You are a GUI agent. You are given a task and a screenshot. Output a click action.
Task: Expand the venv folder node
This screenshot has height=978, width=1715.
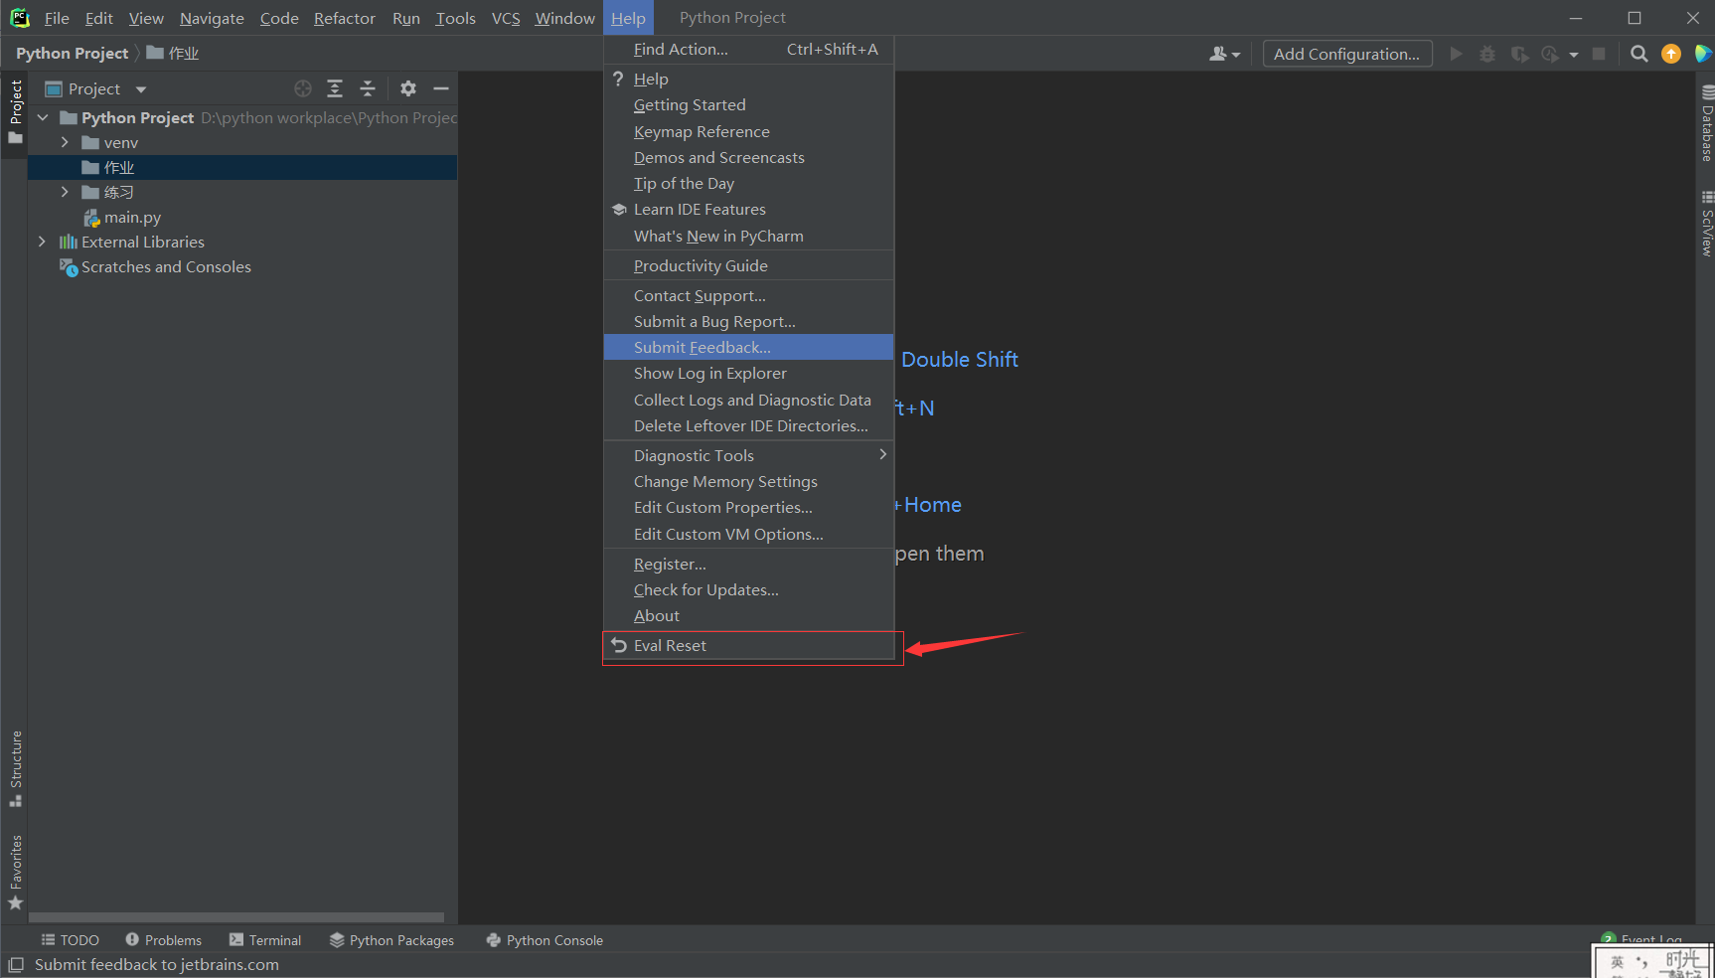(65, 142)
